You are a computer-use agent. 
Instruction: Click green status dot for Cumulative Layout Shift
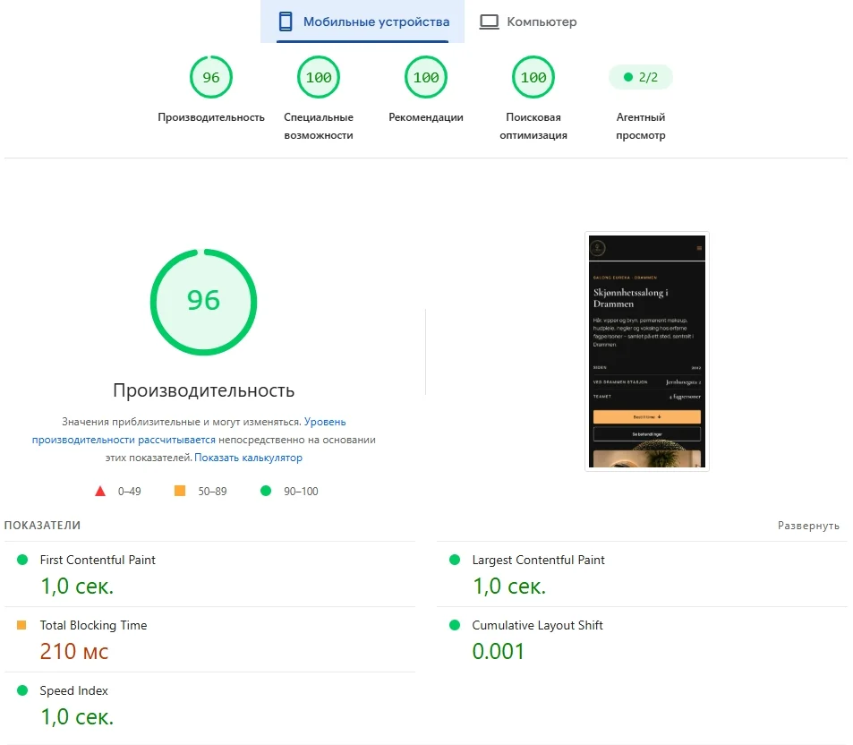click(455, 625)
